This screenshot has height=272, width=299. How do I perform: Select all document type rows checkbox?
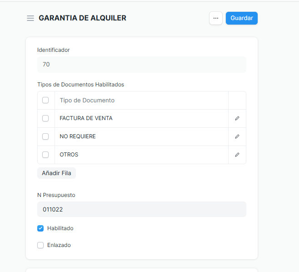pos(45,100)
